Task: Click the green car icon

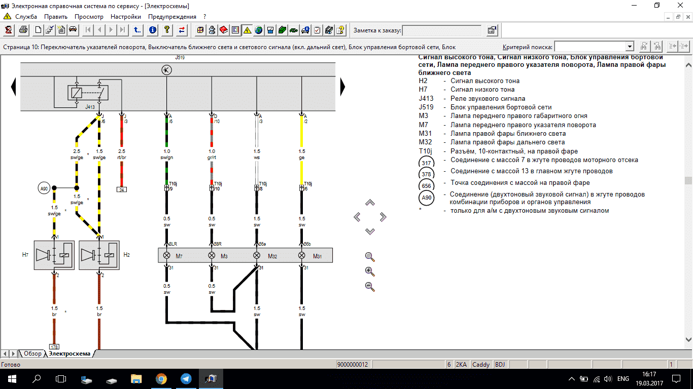Action: (294, 30)
